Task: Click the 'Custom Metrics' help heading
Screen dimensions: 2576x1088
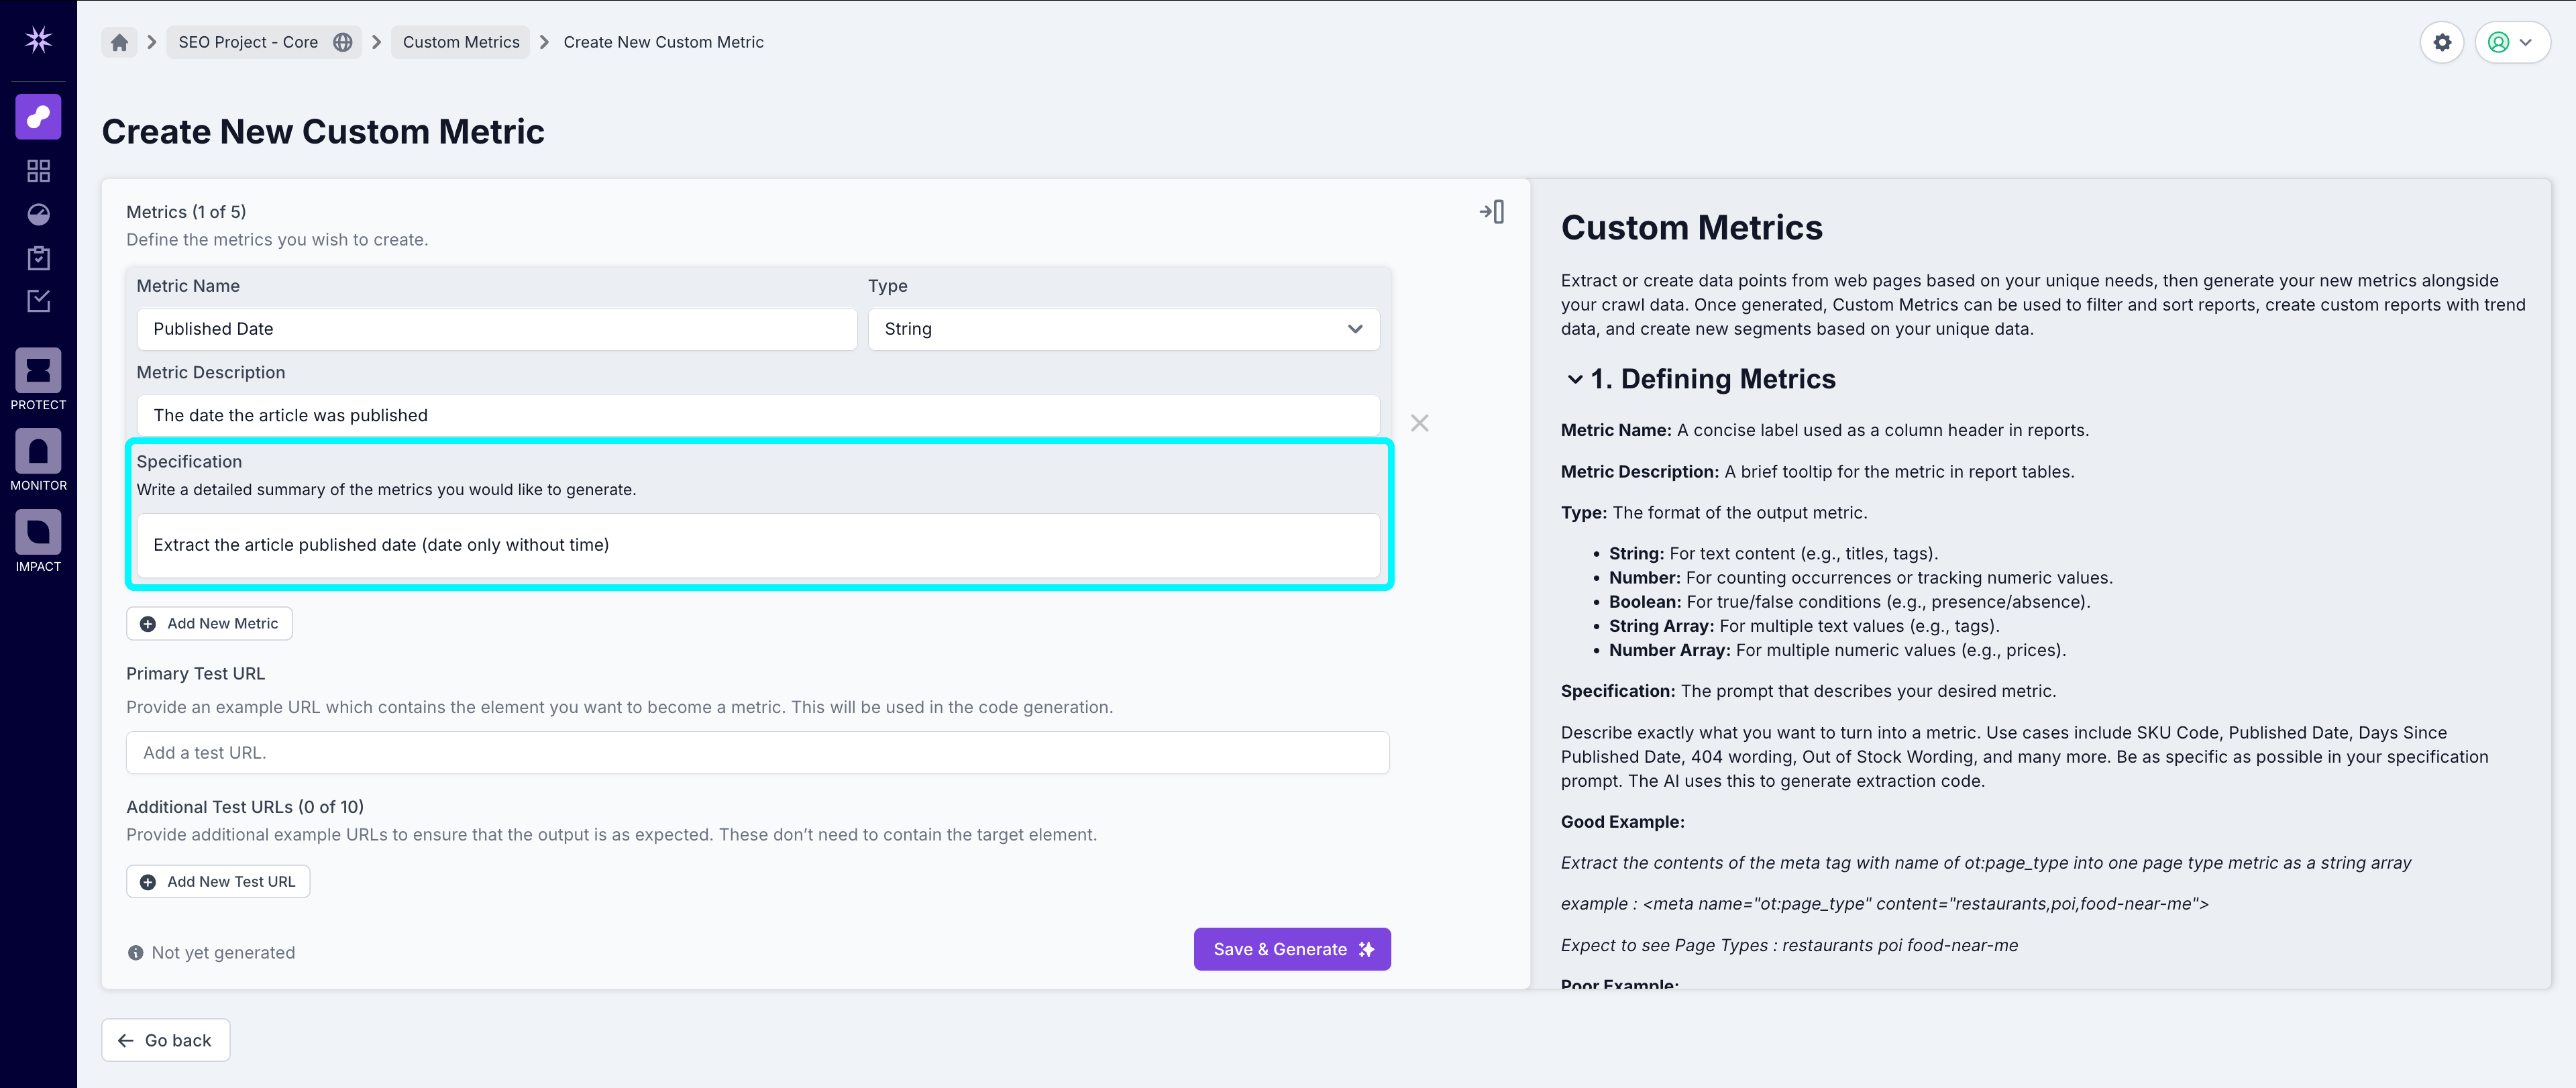Action: pos(1692,228)
